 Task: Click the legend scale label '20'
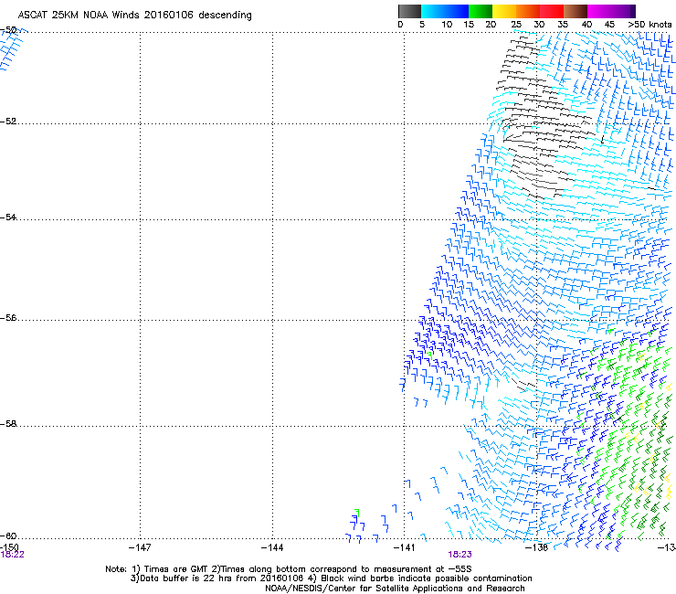coord(491,25)
